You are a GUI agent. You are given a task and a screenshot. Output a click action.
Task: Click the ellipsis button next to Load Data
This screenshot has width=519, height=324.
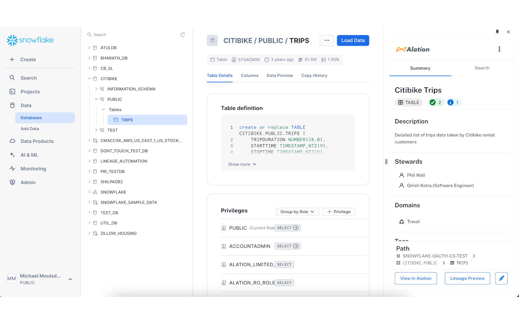(x=327, y=40)
